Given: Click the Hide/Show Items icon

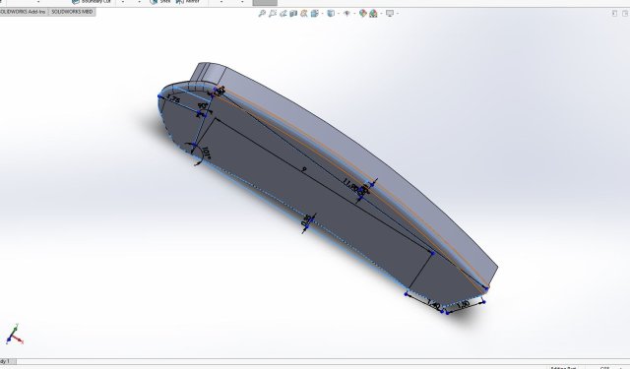Looking at the screenshot, I should (x=346, y=13).
